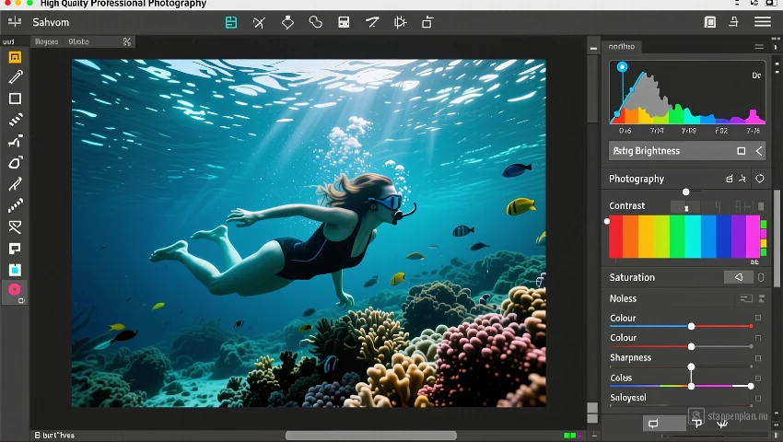The image size is (783, 442).
Task: Toggle the checkbox beside first Colour slider
Action: pyautogui.click(x=758, y=318)
